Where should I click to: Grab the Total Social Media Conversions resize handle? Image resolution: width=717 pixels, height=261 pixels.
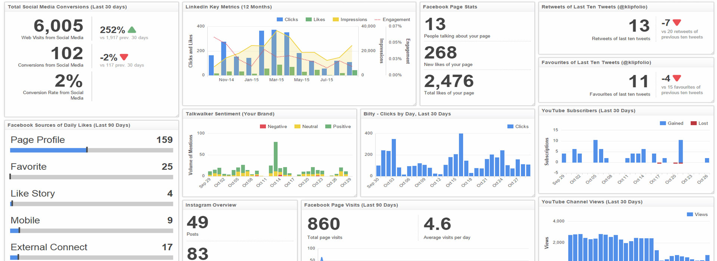click(176, 115)
